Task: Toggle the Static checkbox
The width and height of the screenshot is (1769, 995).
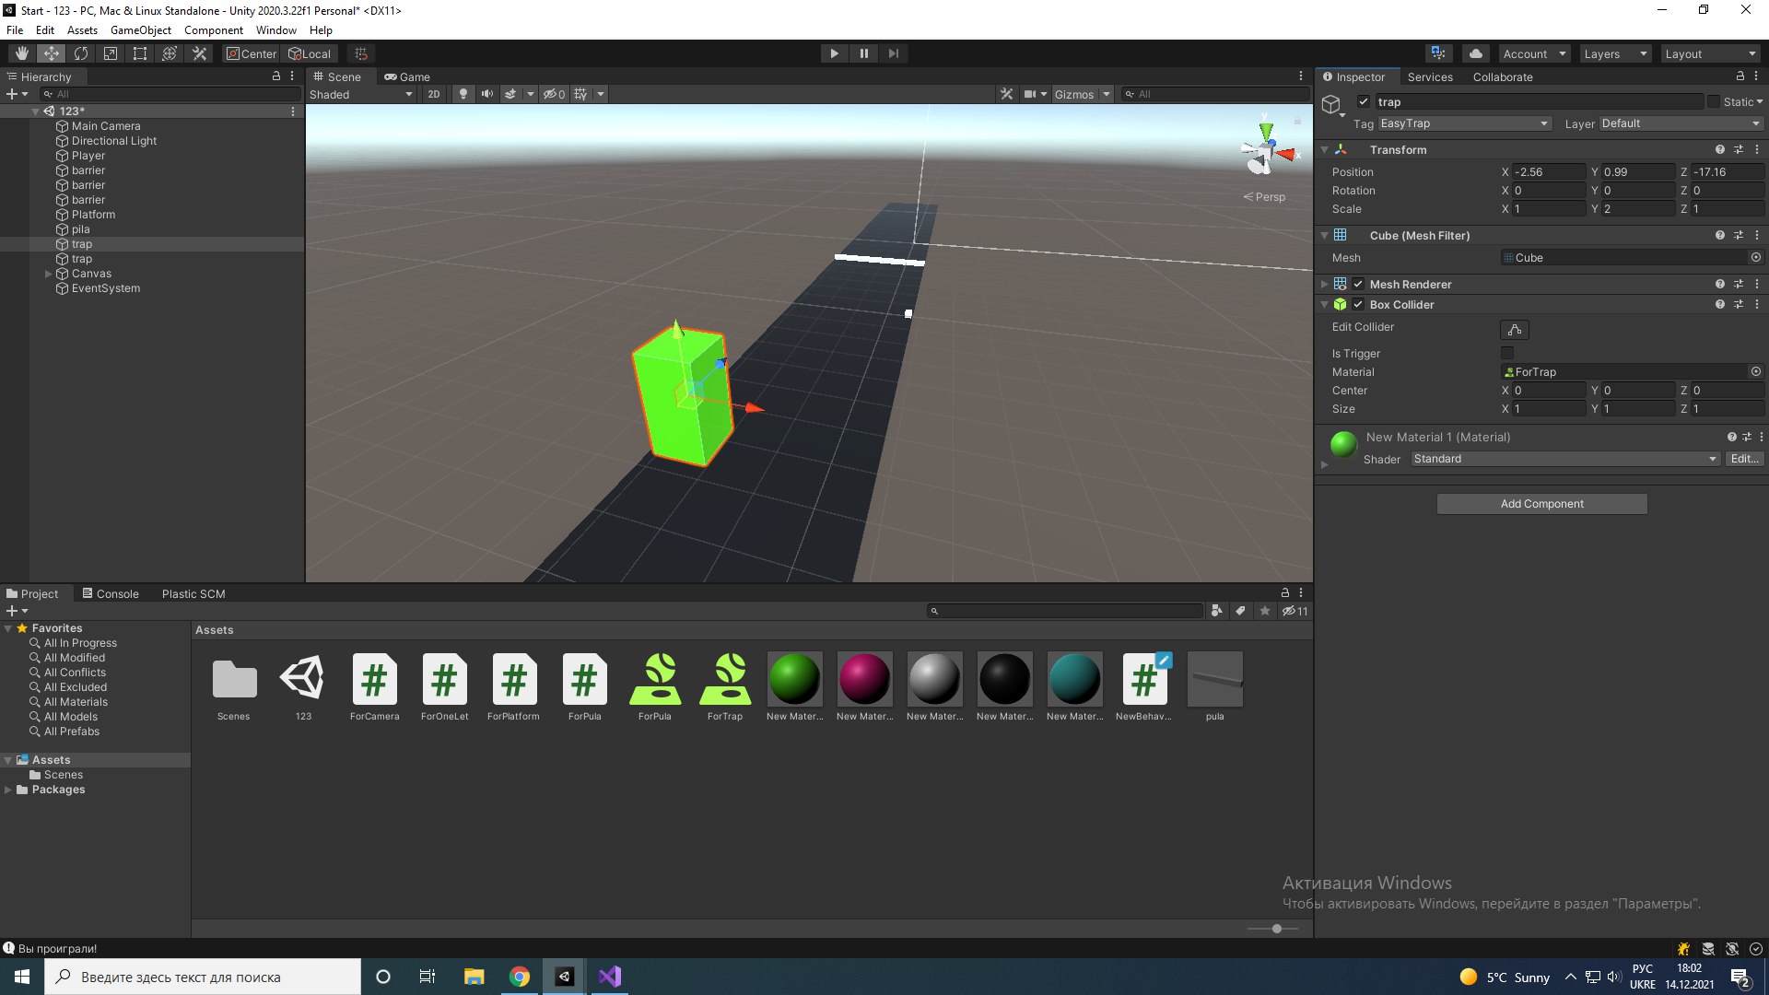Action: (x=1714, y=102)
